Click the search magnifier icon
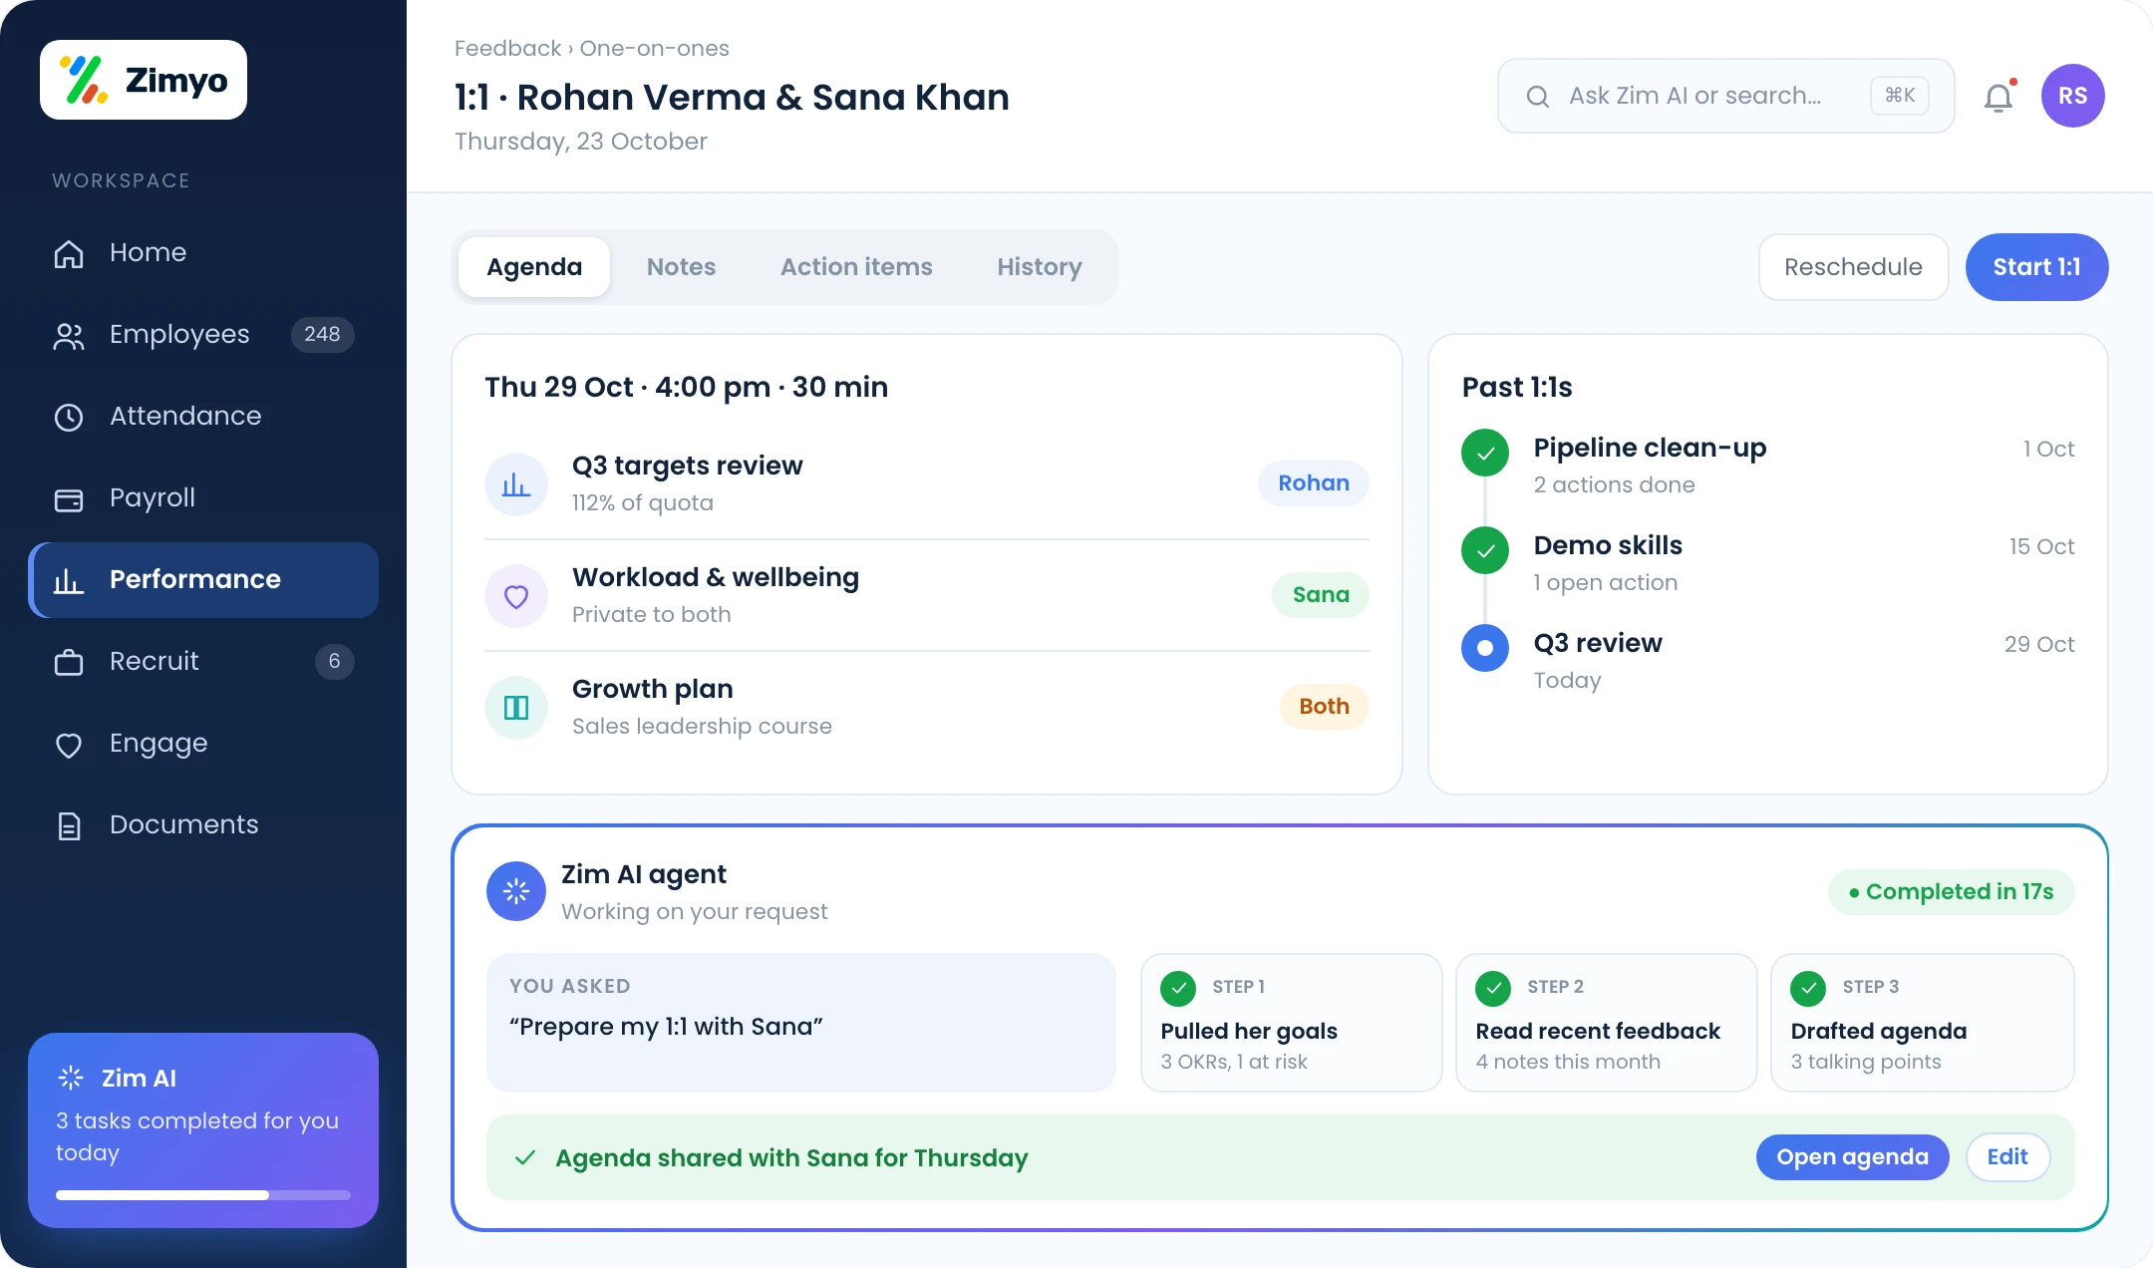The image size is (2153, 1268). [x=1538, y=97]
